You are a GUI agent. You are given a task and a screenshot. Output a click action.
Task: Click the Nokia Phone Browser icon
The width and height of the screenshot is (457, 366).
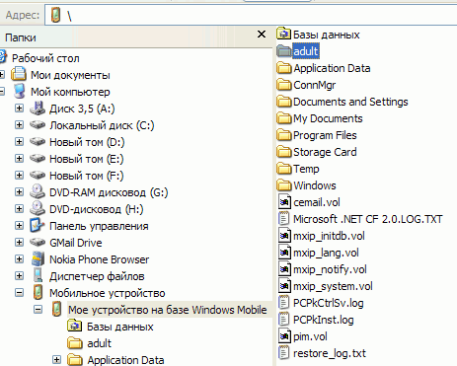click(38, 259)
